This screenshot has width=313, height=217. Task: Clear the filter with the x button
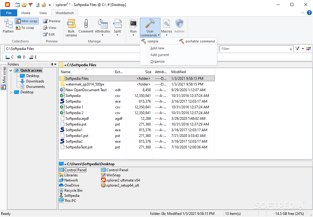[x=291, y=49]
